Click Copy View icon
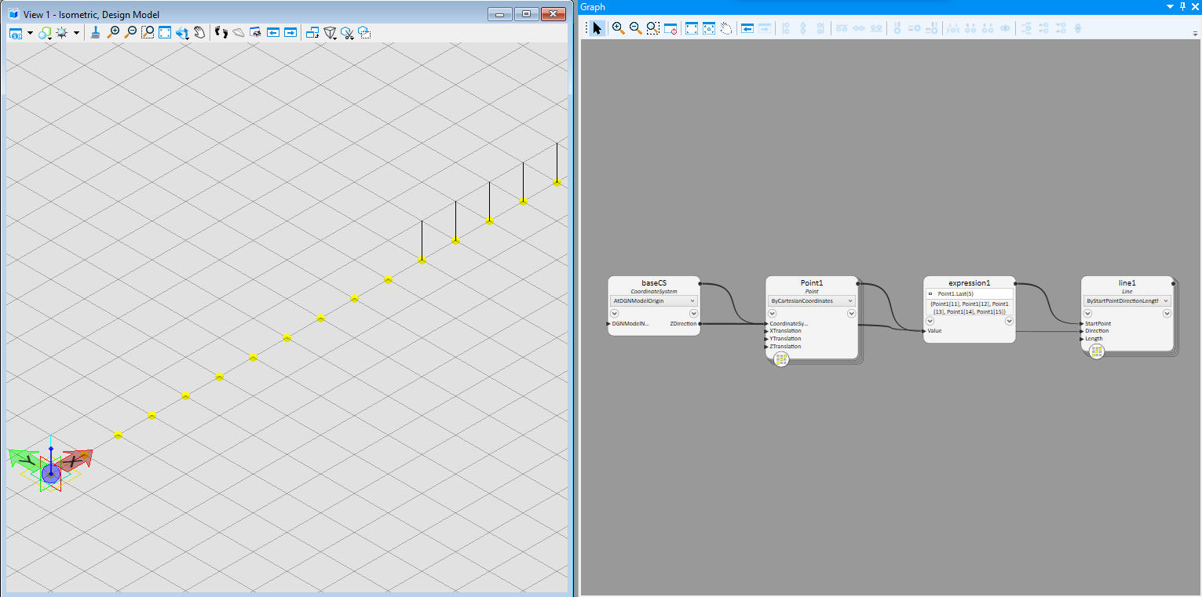This screenshot has width=1202, height=597. click(312, 33)
